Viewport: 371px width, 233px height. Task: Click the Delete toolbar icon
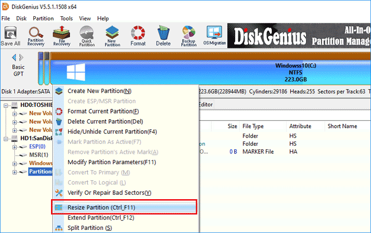click(x=163, y=36)
